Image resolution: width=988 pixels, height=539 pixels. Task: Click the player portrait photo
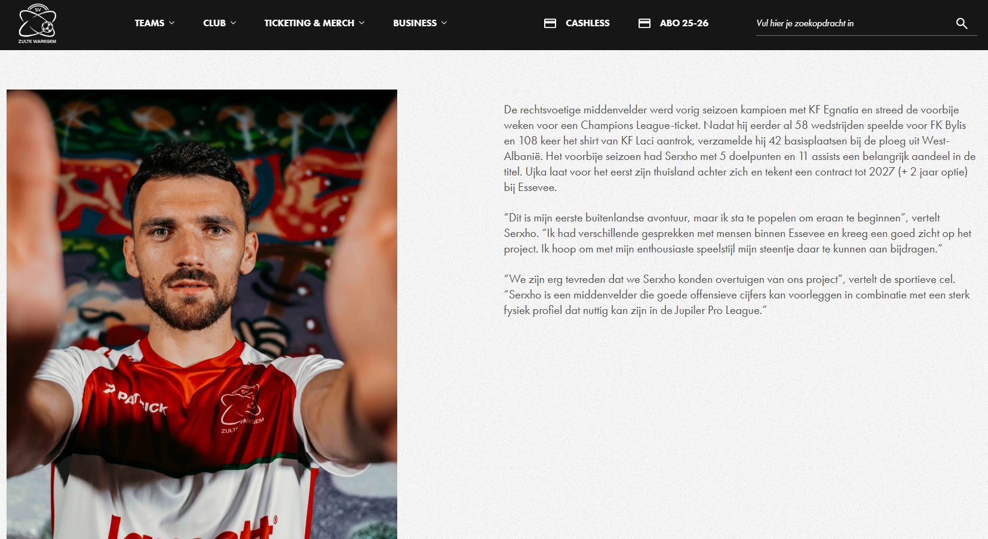(x=202, y=314)
